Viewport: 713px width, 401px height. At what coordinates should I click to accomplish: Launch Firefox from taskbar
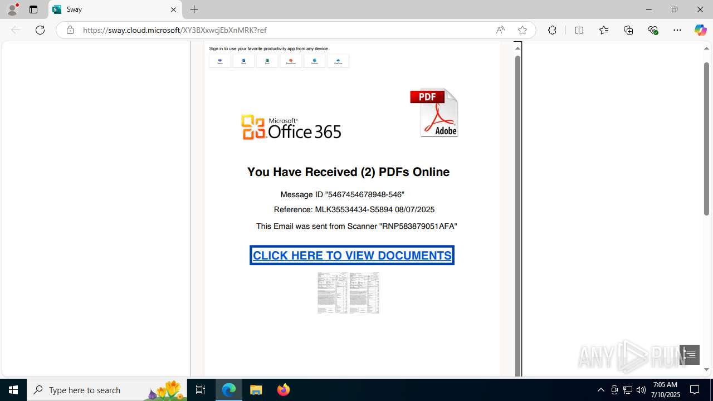(284, 390)
